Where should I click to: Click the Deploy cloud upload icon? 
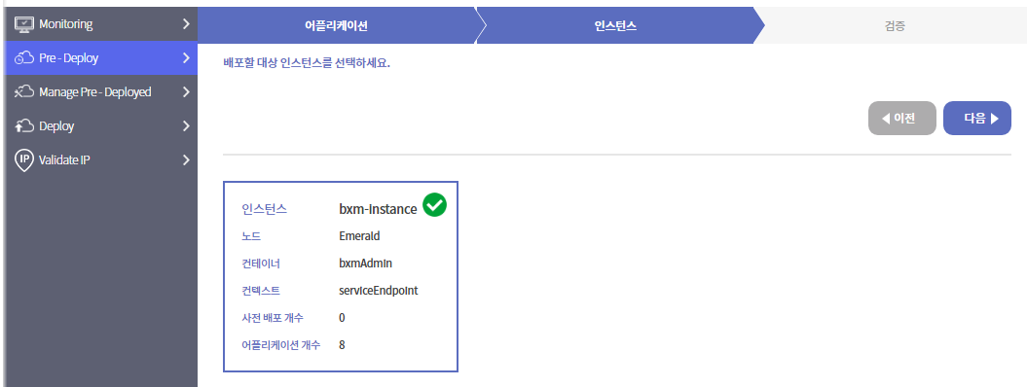[x=23, y=126]
